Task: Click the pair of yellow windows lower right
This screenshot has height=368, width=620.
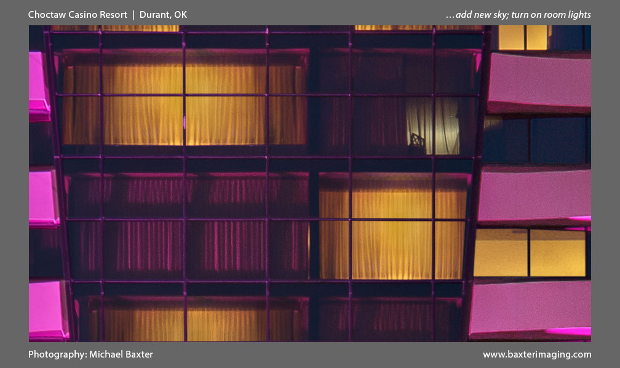Action: tap(529, 252)
